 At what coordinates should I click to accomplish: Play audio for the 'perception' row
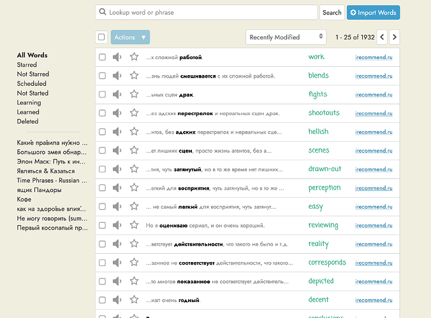click(117, 188)
